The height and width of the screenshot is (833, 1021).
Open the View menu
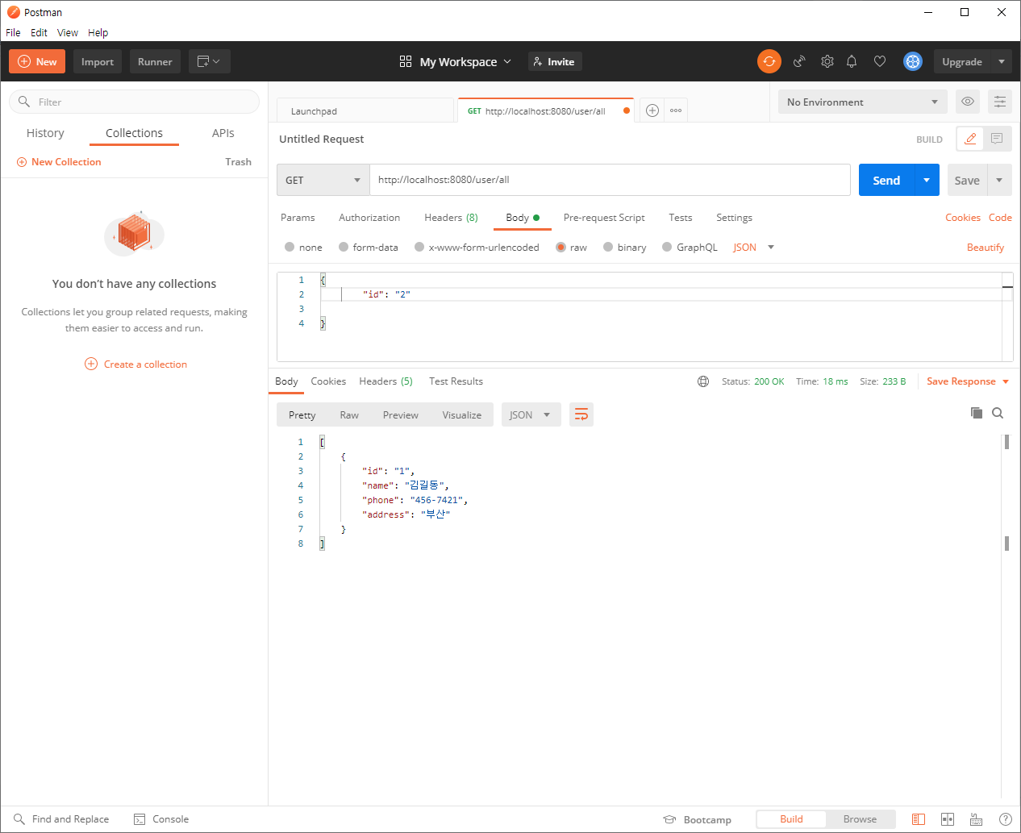coord(68,32)
